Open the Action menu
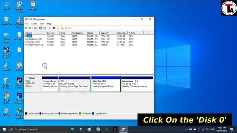The height and width of the screenshot is (133, 237). (x=34, y=24)
